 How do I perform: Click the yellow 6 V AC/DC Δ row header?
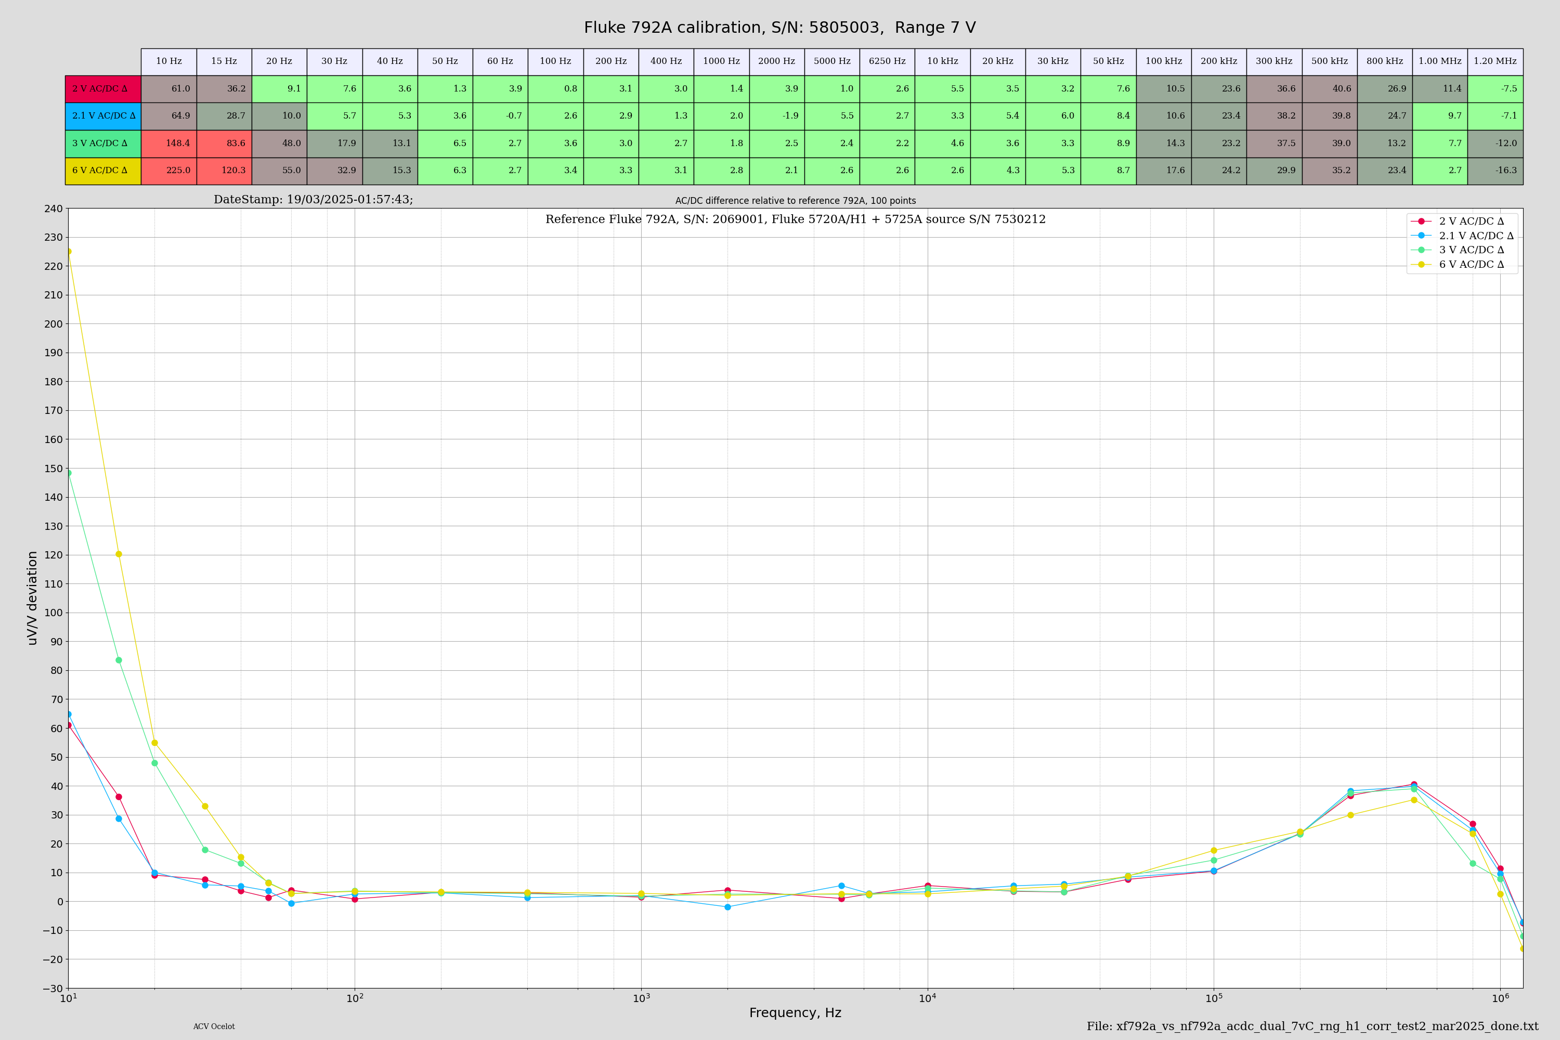[x=103, y=171]
